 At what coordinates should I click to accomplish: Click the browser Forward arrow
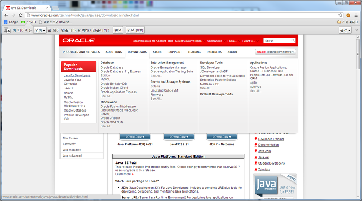[13, 15]
